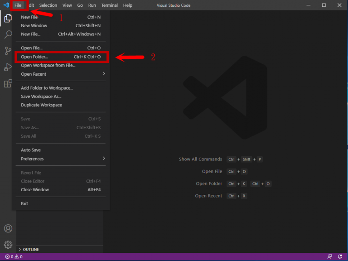Click the P key badge

260,159
